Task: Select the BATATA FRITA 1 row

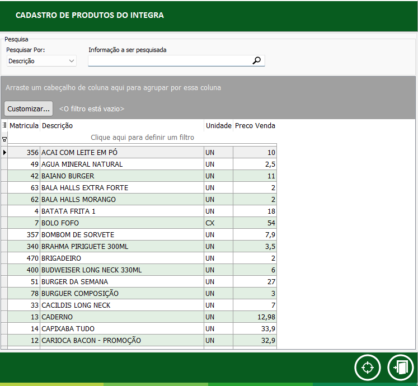Action: (x=142, y=211)
